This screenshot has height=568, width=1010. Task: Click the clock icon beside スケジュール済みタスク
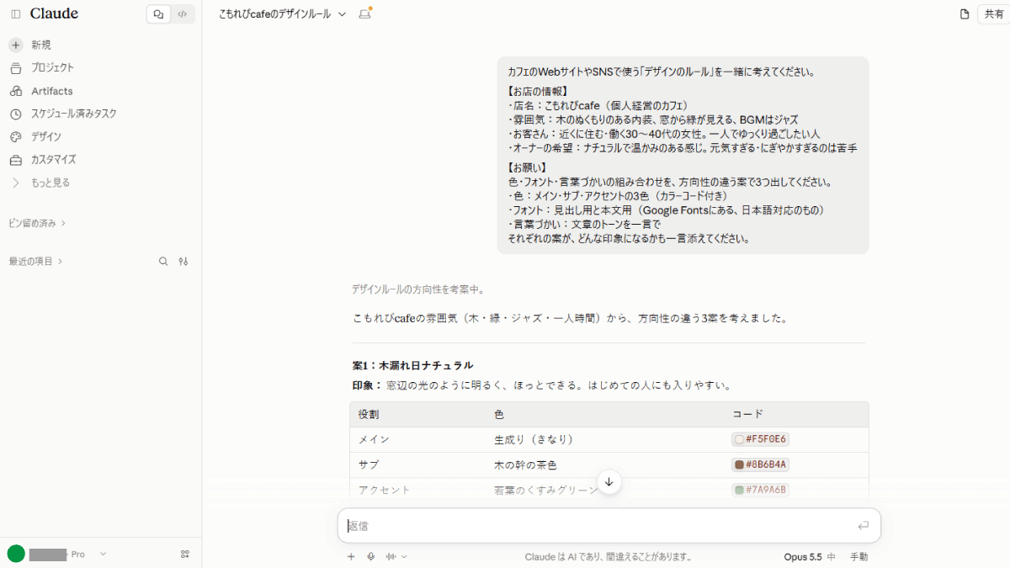(x=16, y=114)
